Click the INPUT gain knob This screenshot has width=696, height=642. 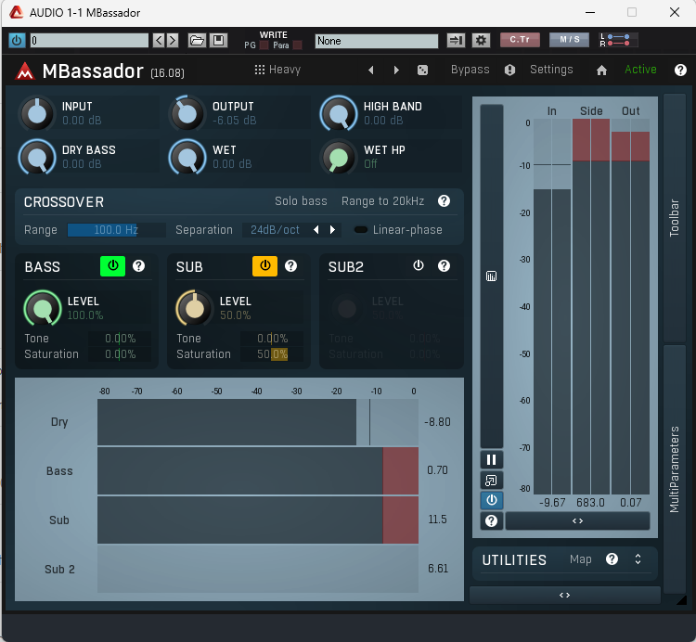[37, 113]
